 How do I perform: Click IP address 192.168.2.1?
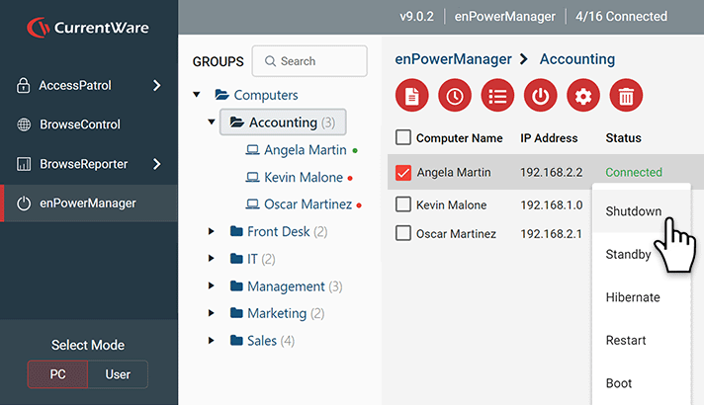(x=552, y=234)
